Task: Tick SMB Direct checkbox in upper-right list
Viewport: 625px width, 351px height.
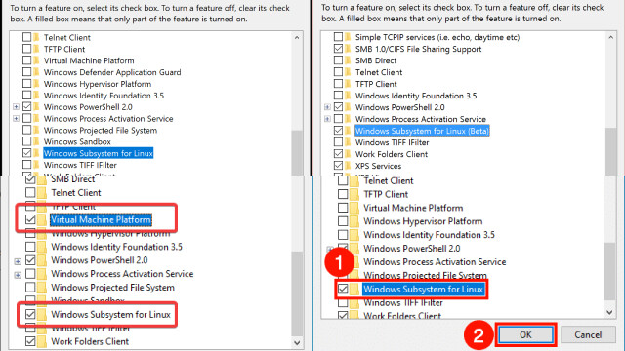Action: click(x=338, y=60)
